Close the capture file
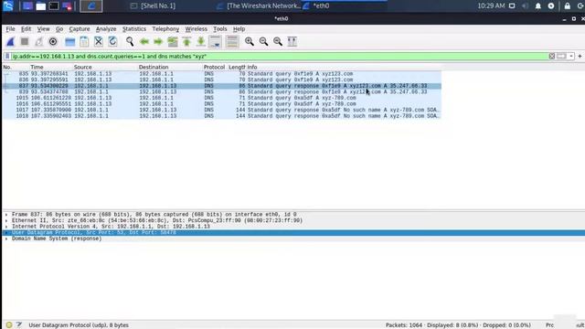585x329 pixels. (99, 42)
